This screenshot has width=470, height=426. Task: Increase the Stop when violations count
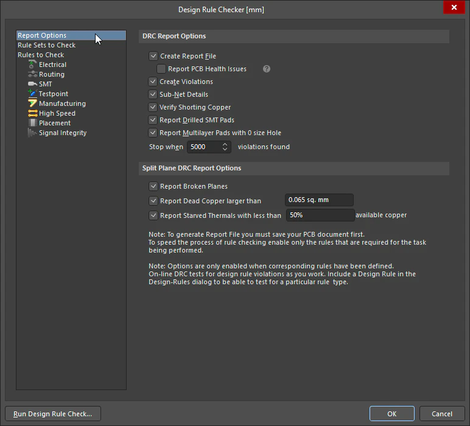225,144
